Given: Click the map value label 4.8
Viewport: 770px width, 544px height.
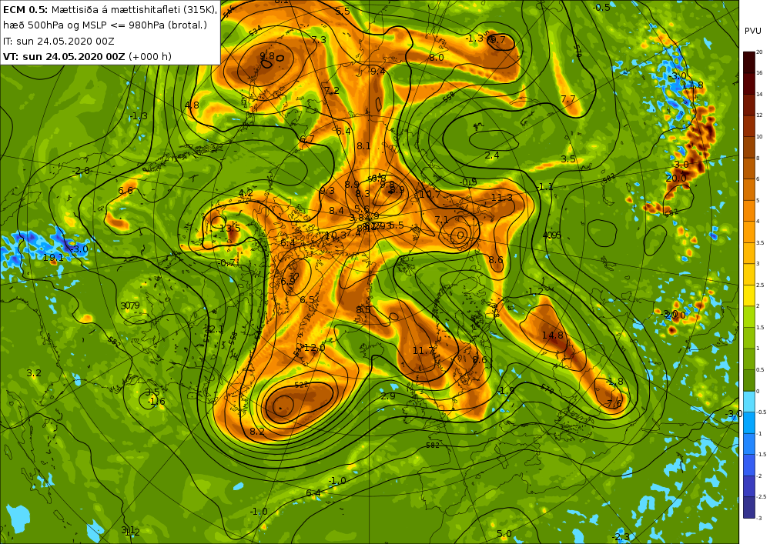Looking at the screenshot, I should (192, 105).
